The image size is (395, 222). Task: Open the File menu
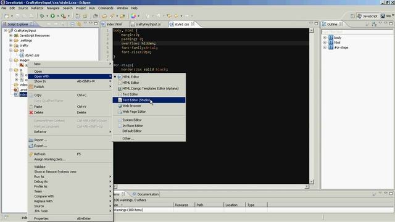coord(4,8)
